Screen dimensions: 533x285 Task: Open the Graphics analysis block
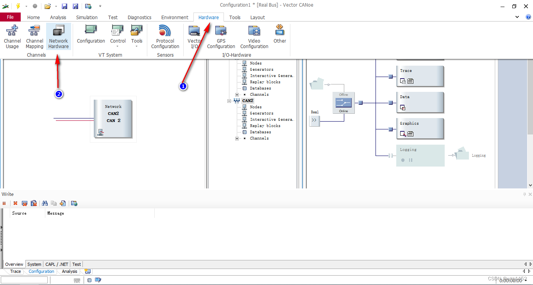[420, 129]
